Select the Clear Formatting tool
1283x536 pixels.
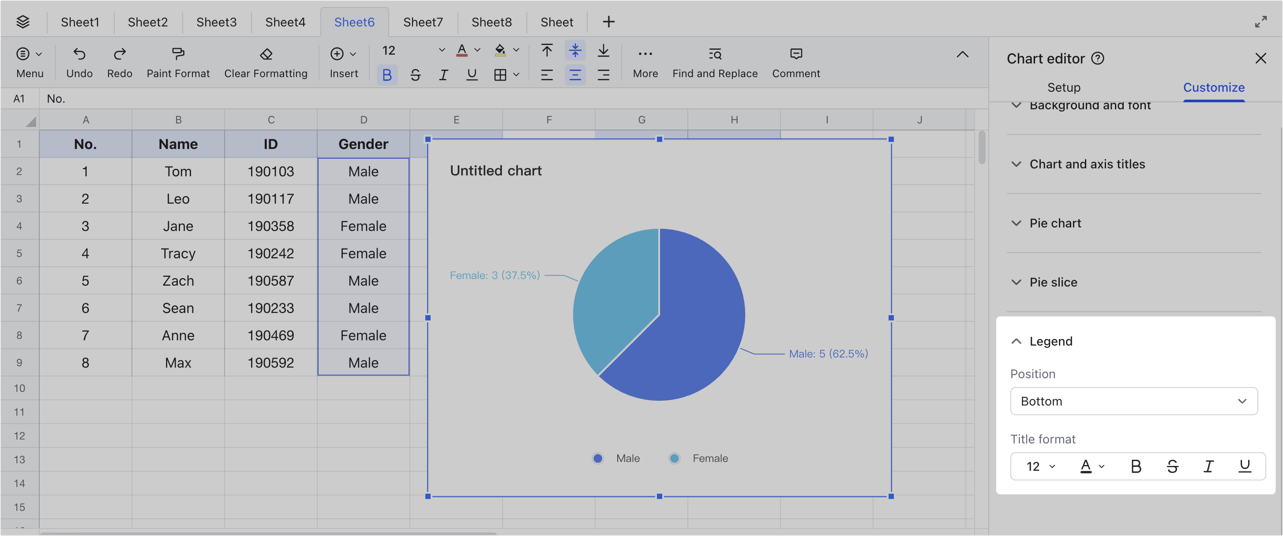[266, 61]
